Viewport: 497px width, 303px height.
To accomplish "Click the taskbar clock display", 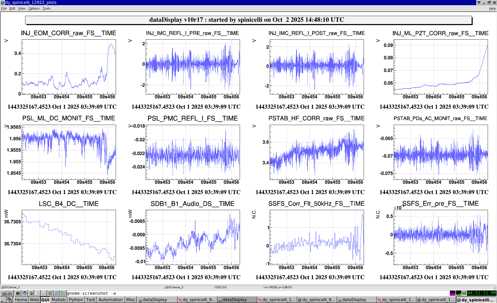I will pyautogui.click(x=481, y=293).
